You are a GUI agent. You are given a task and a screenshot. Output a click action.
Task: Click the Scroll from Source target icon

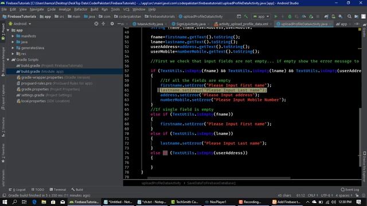[x=96, y=23]
